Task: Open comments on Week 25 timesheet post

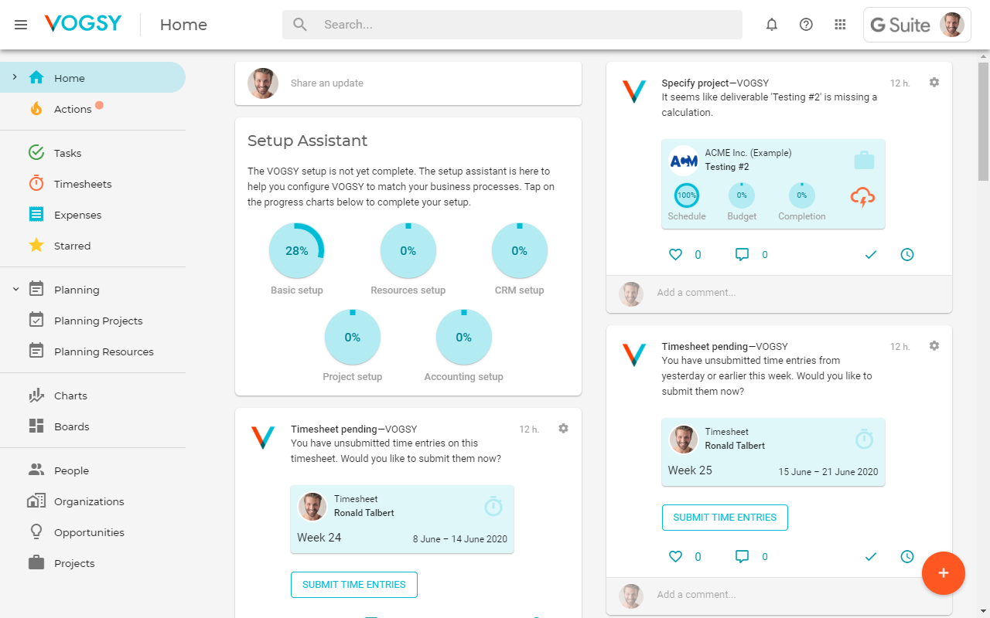Action: [742, 556]
